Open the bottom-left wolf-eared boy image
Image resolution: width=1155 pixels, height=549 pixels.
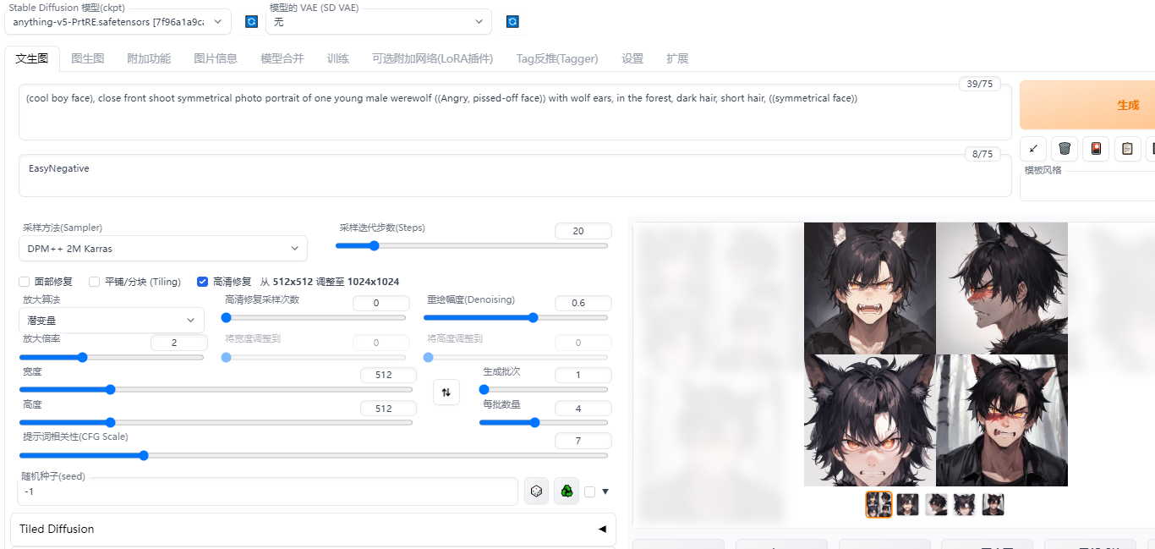pos(870,420)
